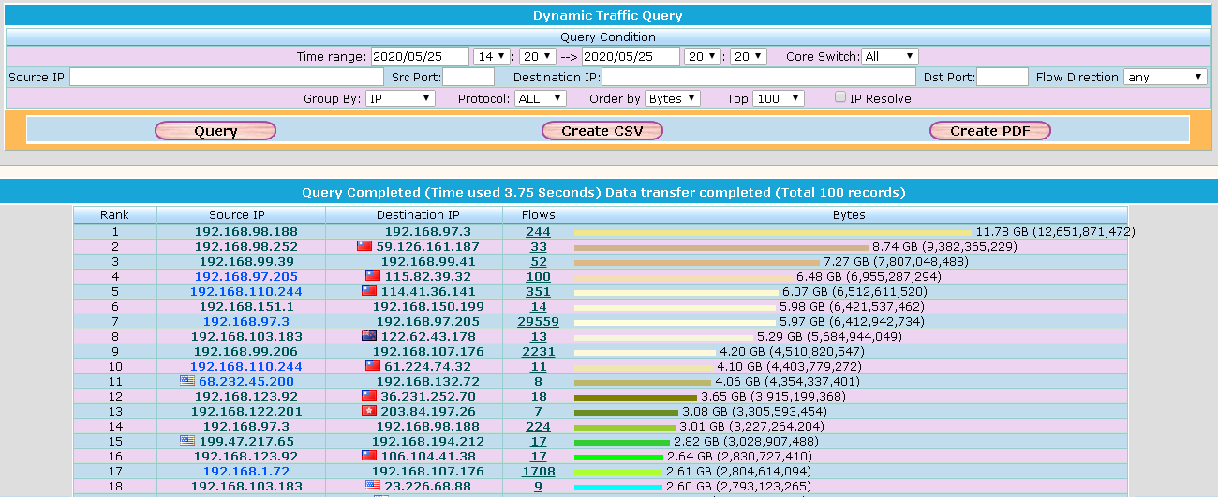Click the 7.27 GB (7,807,048,488) value

896,261
